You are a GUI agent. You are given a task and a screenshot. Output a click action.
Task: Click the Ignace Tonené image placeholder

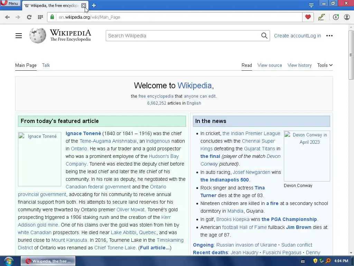click(39, 159)
